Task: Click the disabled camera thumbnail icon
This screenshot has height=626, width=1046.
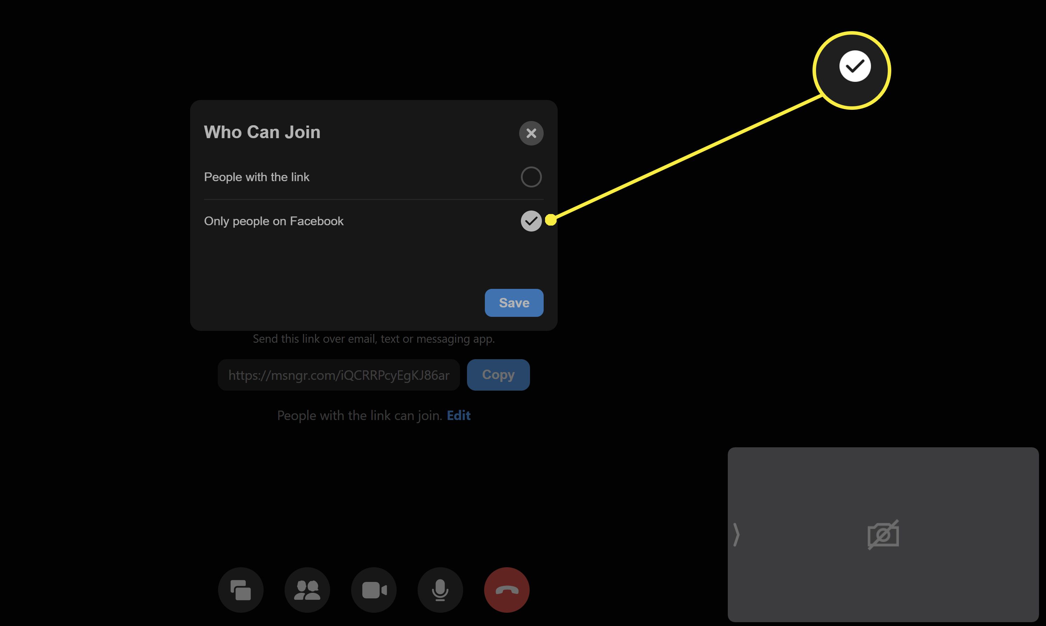Action: pos(883,534)
